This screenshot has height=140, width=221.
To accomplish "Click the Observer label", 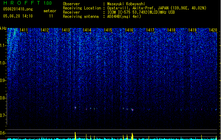I will coord(71,4).
